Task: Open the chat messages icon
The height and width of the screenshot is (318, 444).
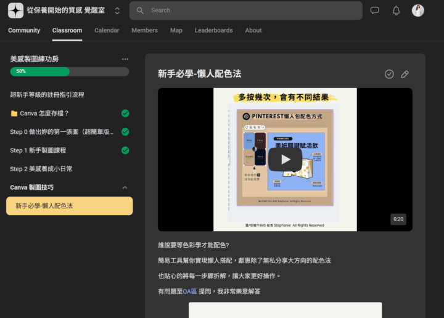Action: pyautogui.click(x=375, y=10)
